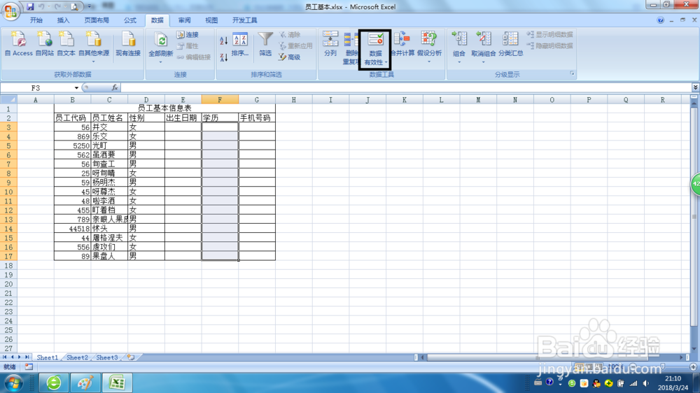The height and width of the screenshot is (393, 700).
Task: Switch to the View (视图) tab
Action: 211,20
